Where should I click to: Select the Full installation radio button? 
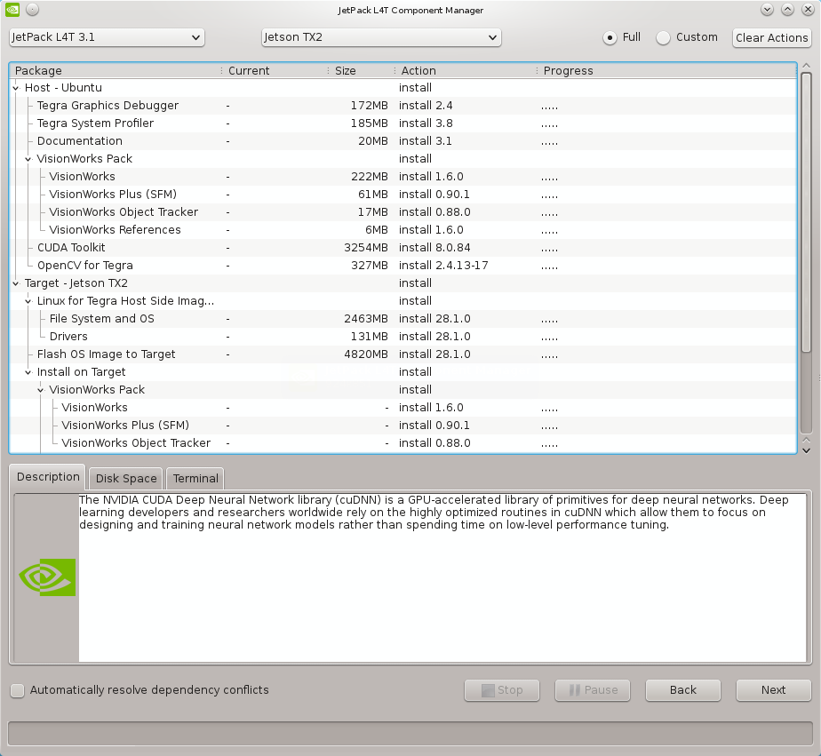coord(610,37)
